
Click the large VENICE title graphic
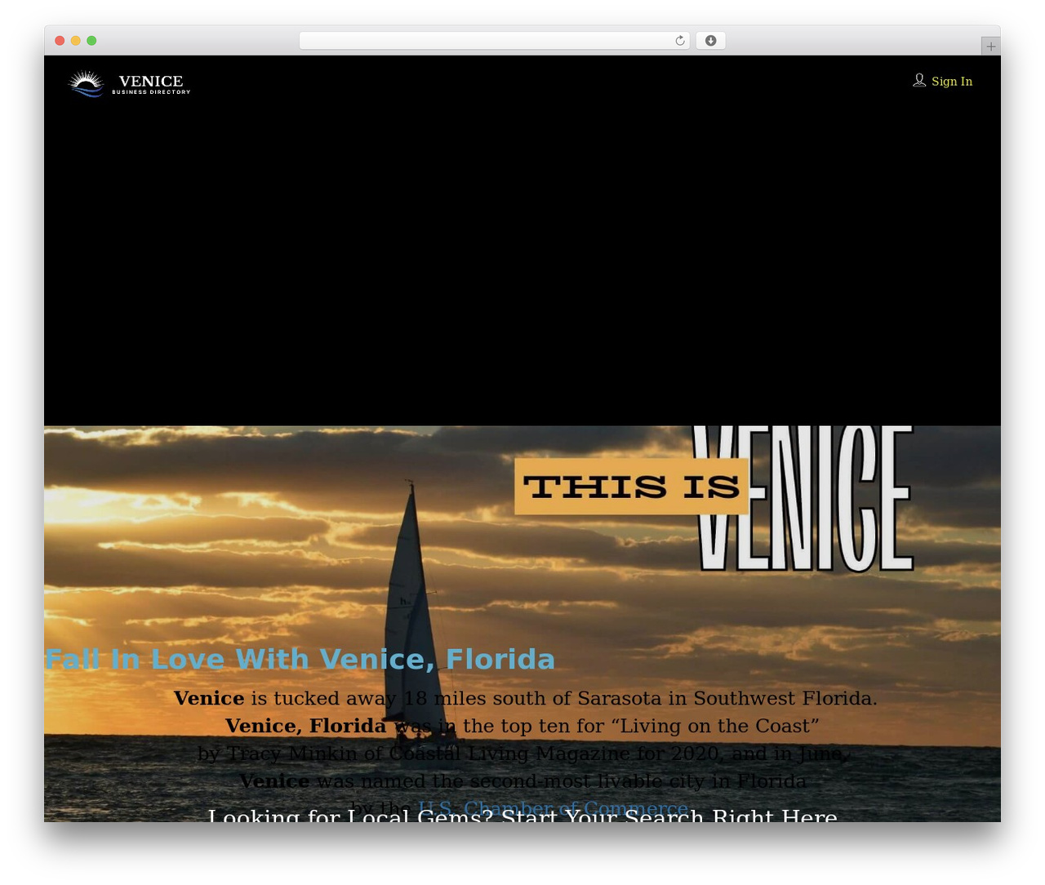point(804,498)
